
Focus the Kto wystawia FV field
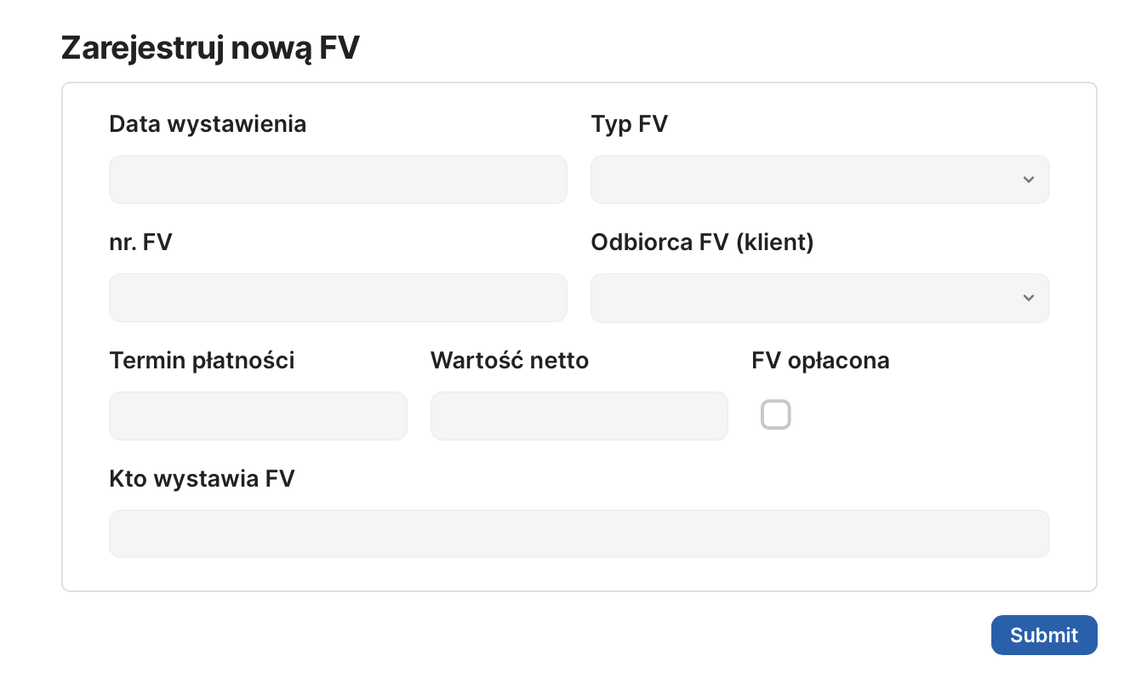click(579, 533)
